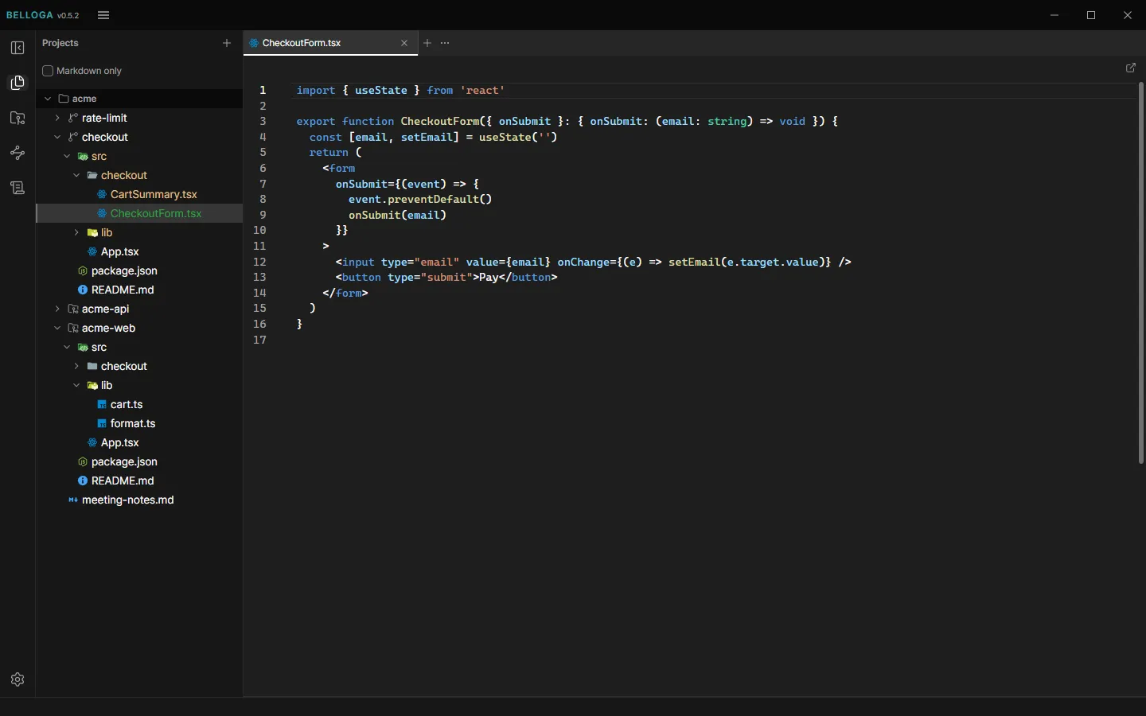This screenshot has height=716, width=1146.
Task: Collapse the acme project folder
Action: [x=48, y=99]
